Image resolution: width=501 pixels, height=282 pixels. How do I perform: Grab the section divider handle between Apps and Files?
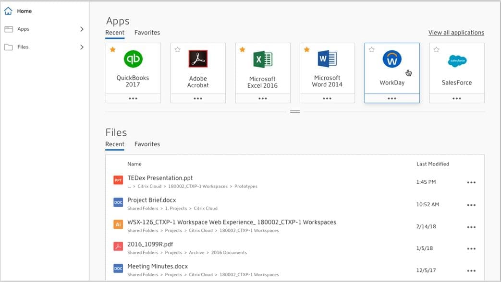[294, 112]
